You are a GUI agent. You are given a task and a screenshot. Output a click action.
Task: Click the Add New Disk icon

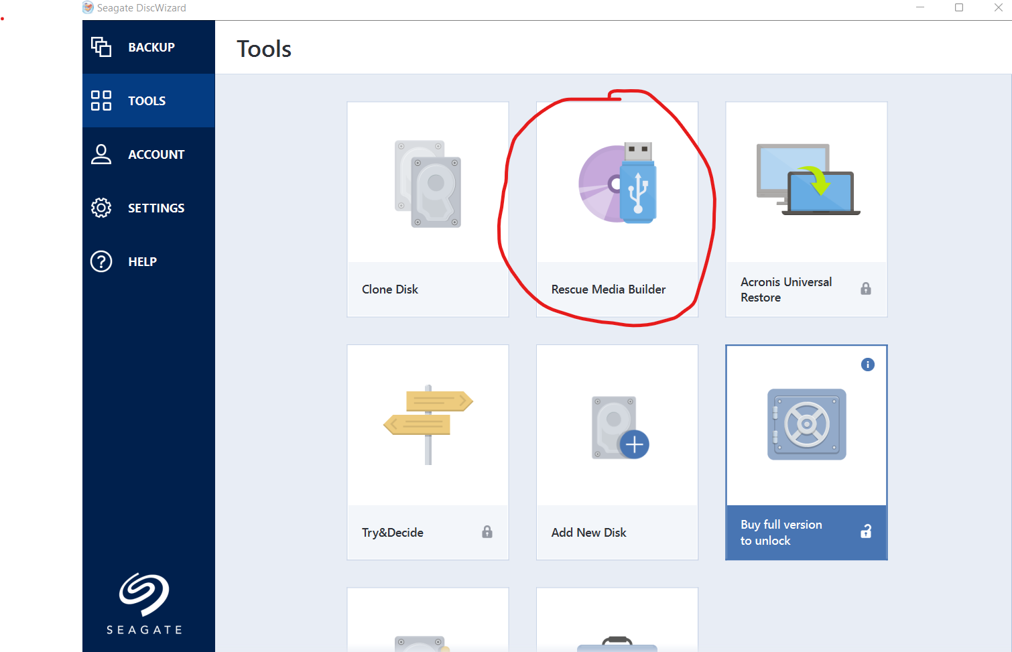[x=620, y=428]
